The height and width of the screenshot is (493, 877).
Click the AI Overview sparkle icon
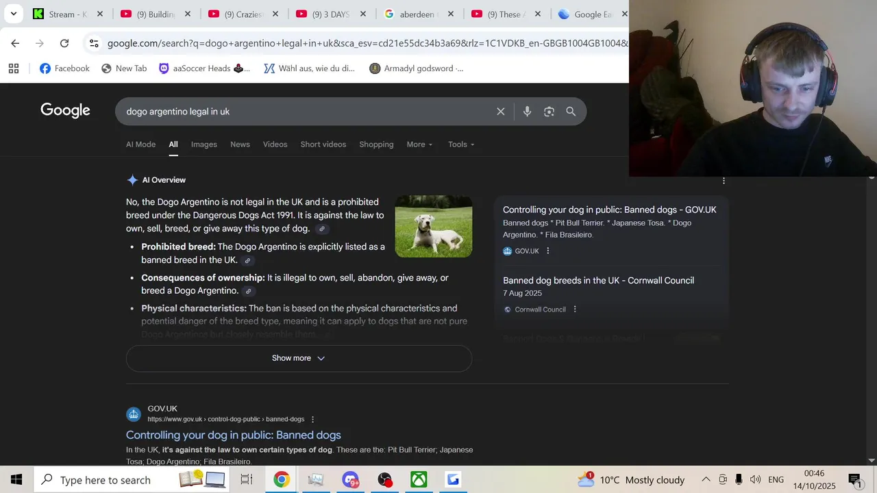(x=132, y=180)
